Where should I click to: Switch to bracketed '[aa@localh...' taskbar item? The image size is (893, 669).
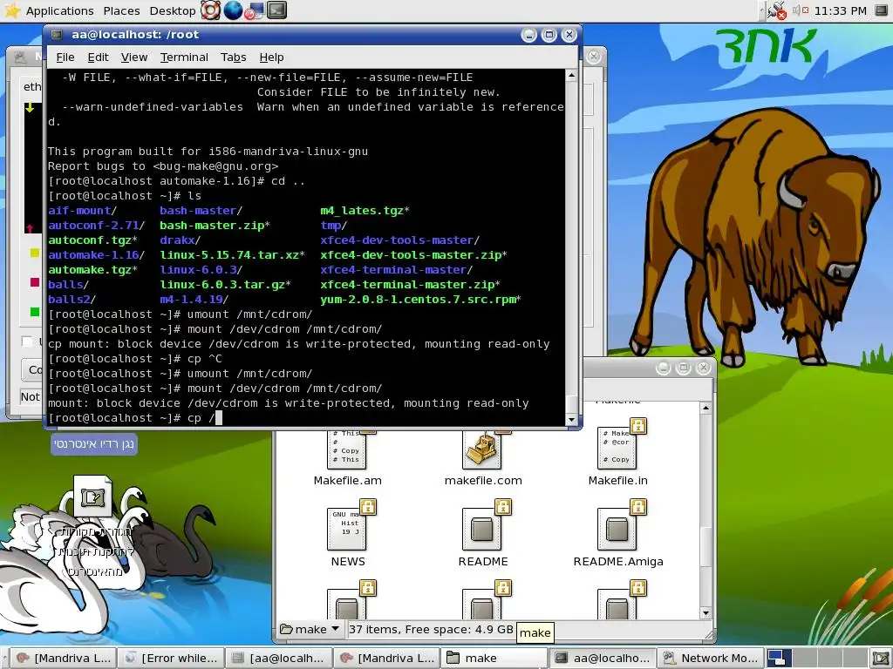pos(278,659)
